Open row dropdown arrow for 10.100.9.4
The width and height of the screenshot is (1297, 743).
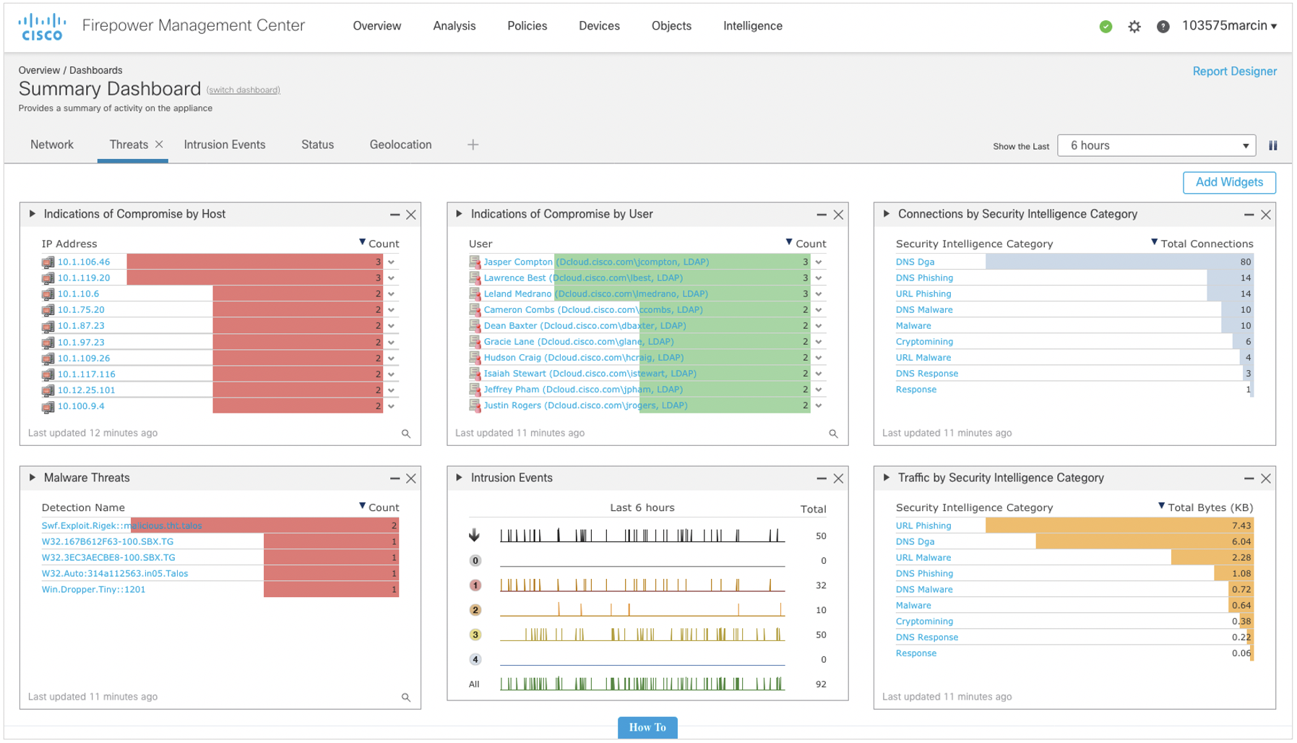tap(392, 406)
